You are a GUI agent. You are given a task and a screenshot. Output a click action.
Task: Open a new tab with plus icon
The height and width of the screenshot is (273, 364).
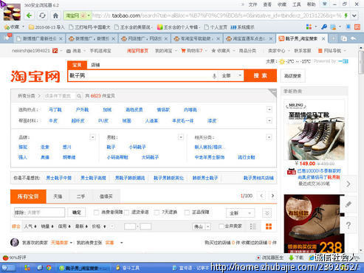[x=333, y=38]
